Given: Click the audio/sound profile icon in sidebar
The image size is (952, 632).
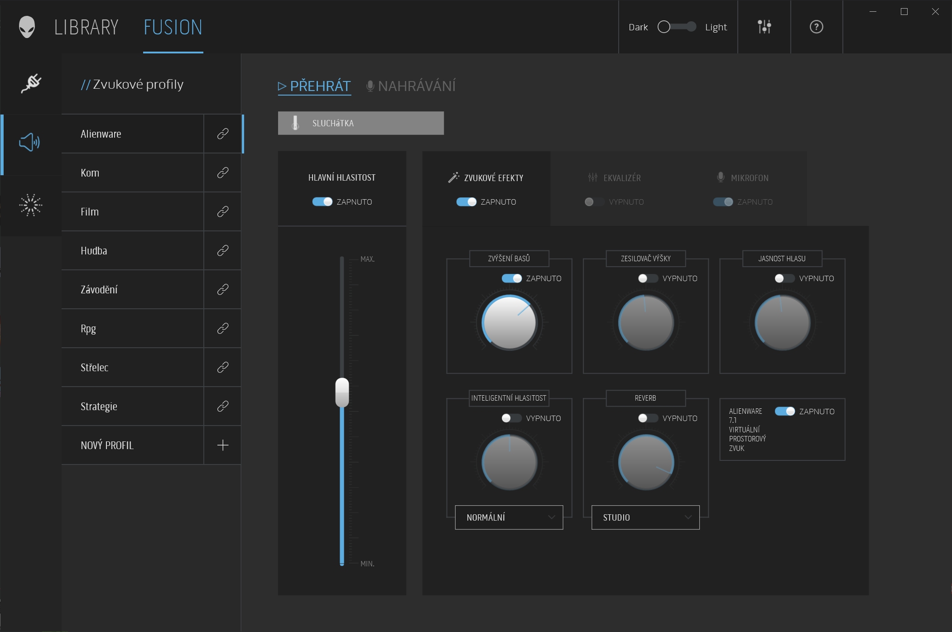Looking at the screenshot, I should point(29,141).
